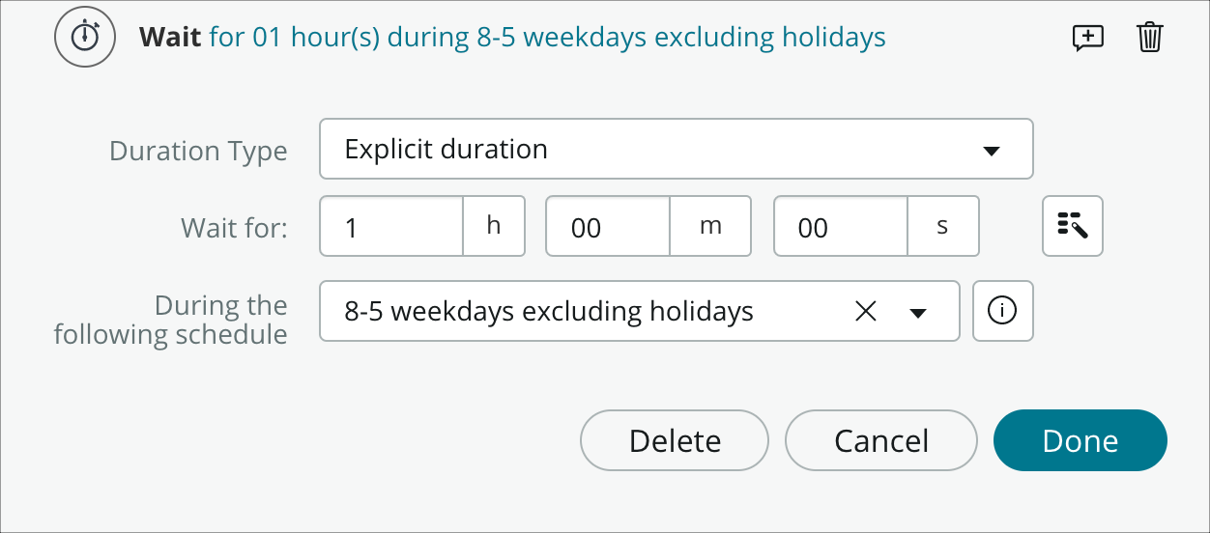Click the hours input field
Screen dimensions: 1210x533
pyautogui.click(x=392, y=226)
